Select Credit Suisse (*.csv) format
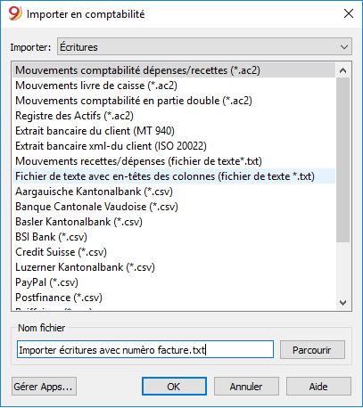363x408 pixels. (174, 252)
